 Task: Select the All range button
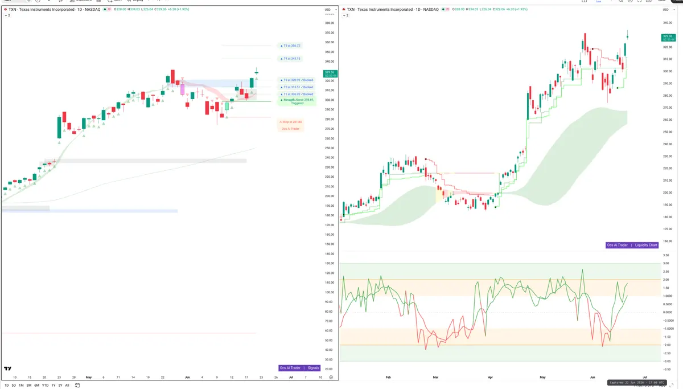pos(67,385)
